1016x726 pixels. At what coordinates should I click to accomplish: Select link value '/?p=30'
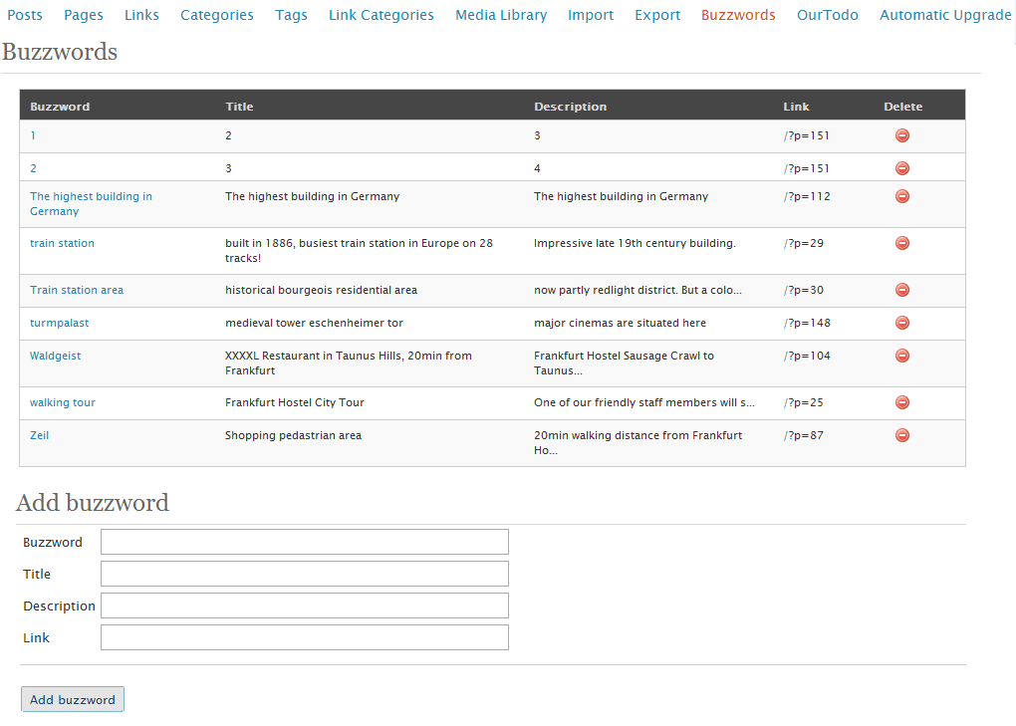tap(804, 290)
